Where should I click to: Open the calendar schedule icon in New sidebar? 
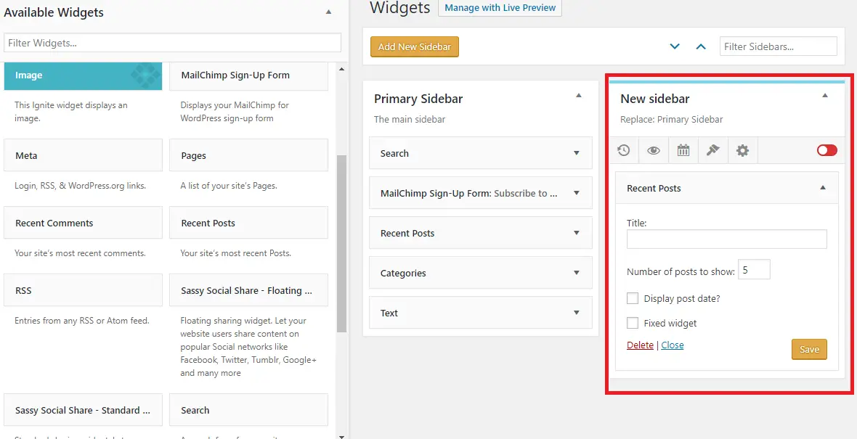(683, 151)
